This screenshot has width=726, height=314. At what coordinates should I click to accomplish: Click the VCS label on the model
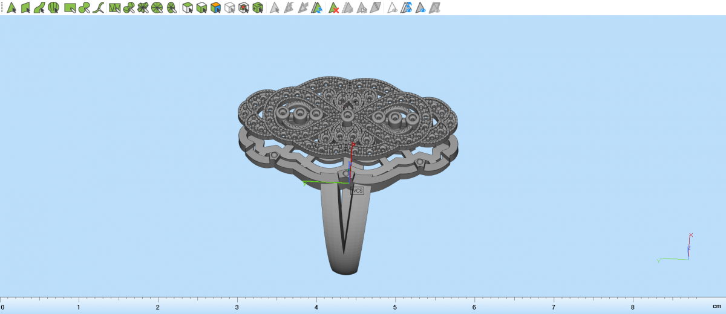358,190
